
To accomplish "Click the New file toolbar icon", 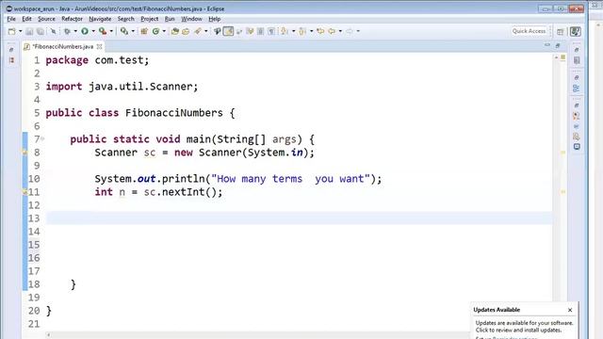I will click(x=11, y=31).
